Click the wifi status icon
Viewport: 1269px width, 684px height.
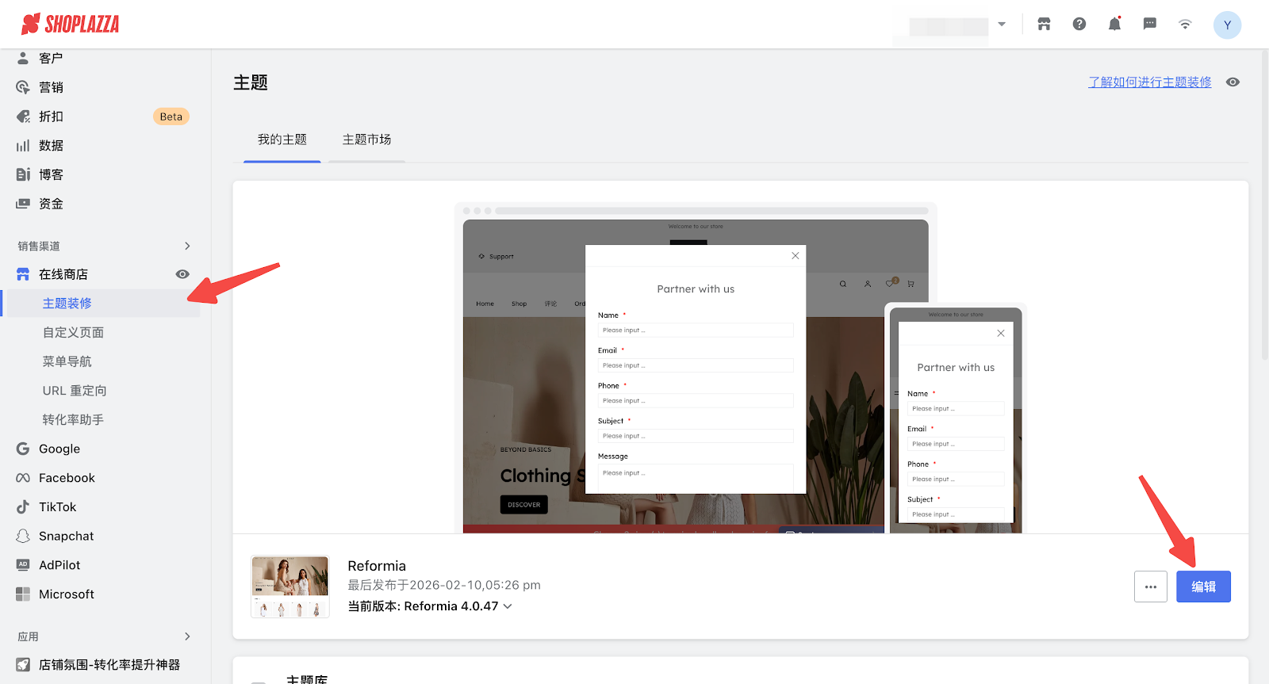tap(1185, 25)
